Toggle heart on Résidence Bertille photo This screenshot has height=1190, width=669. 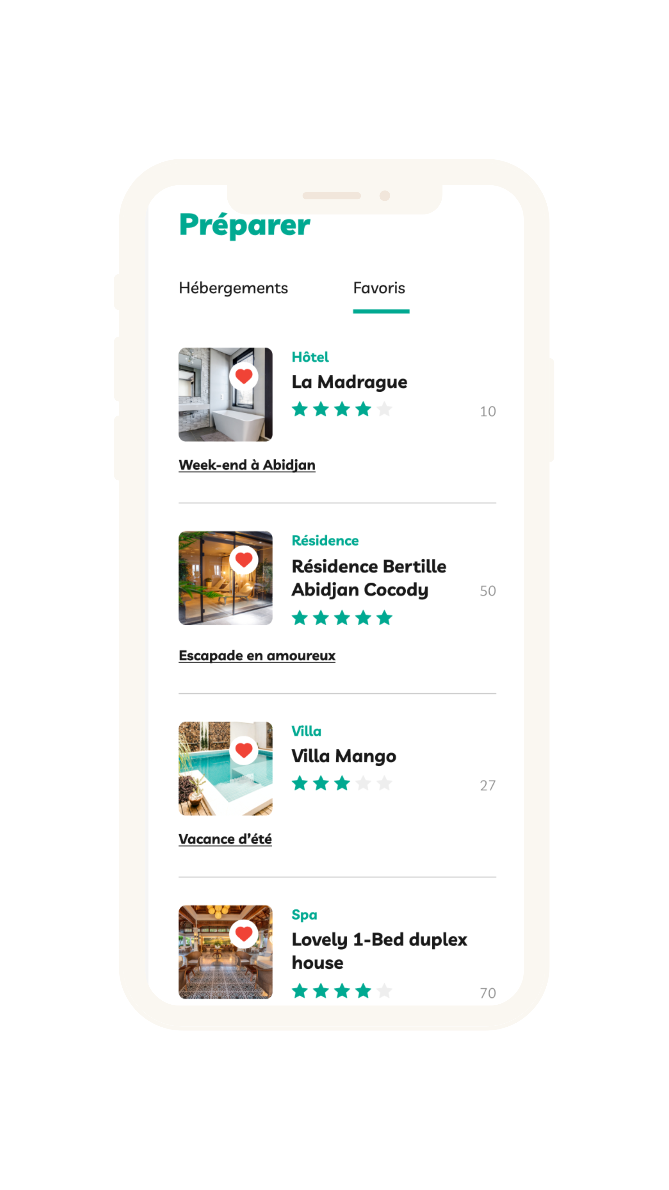coord(244,559)
